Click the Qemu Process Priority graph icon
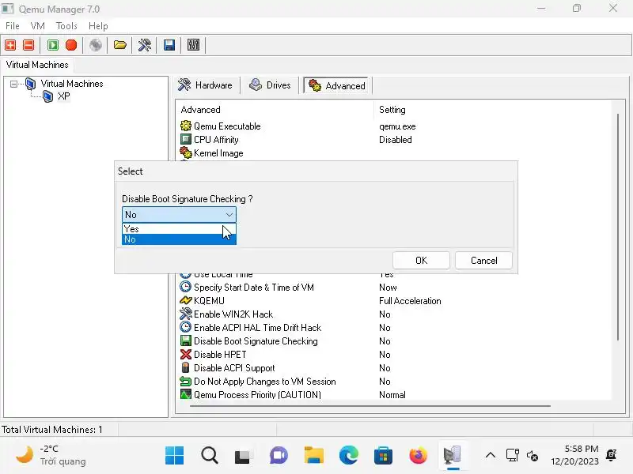The width and height of the screenshot is (633, 474). tap(186, 394)
